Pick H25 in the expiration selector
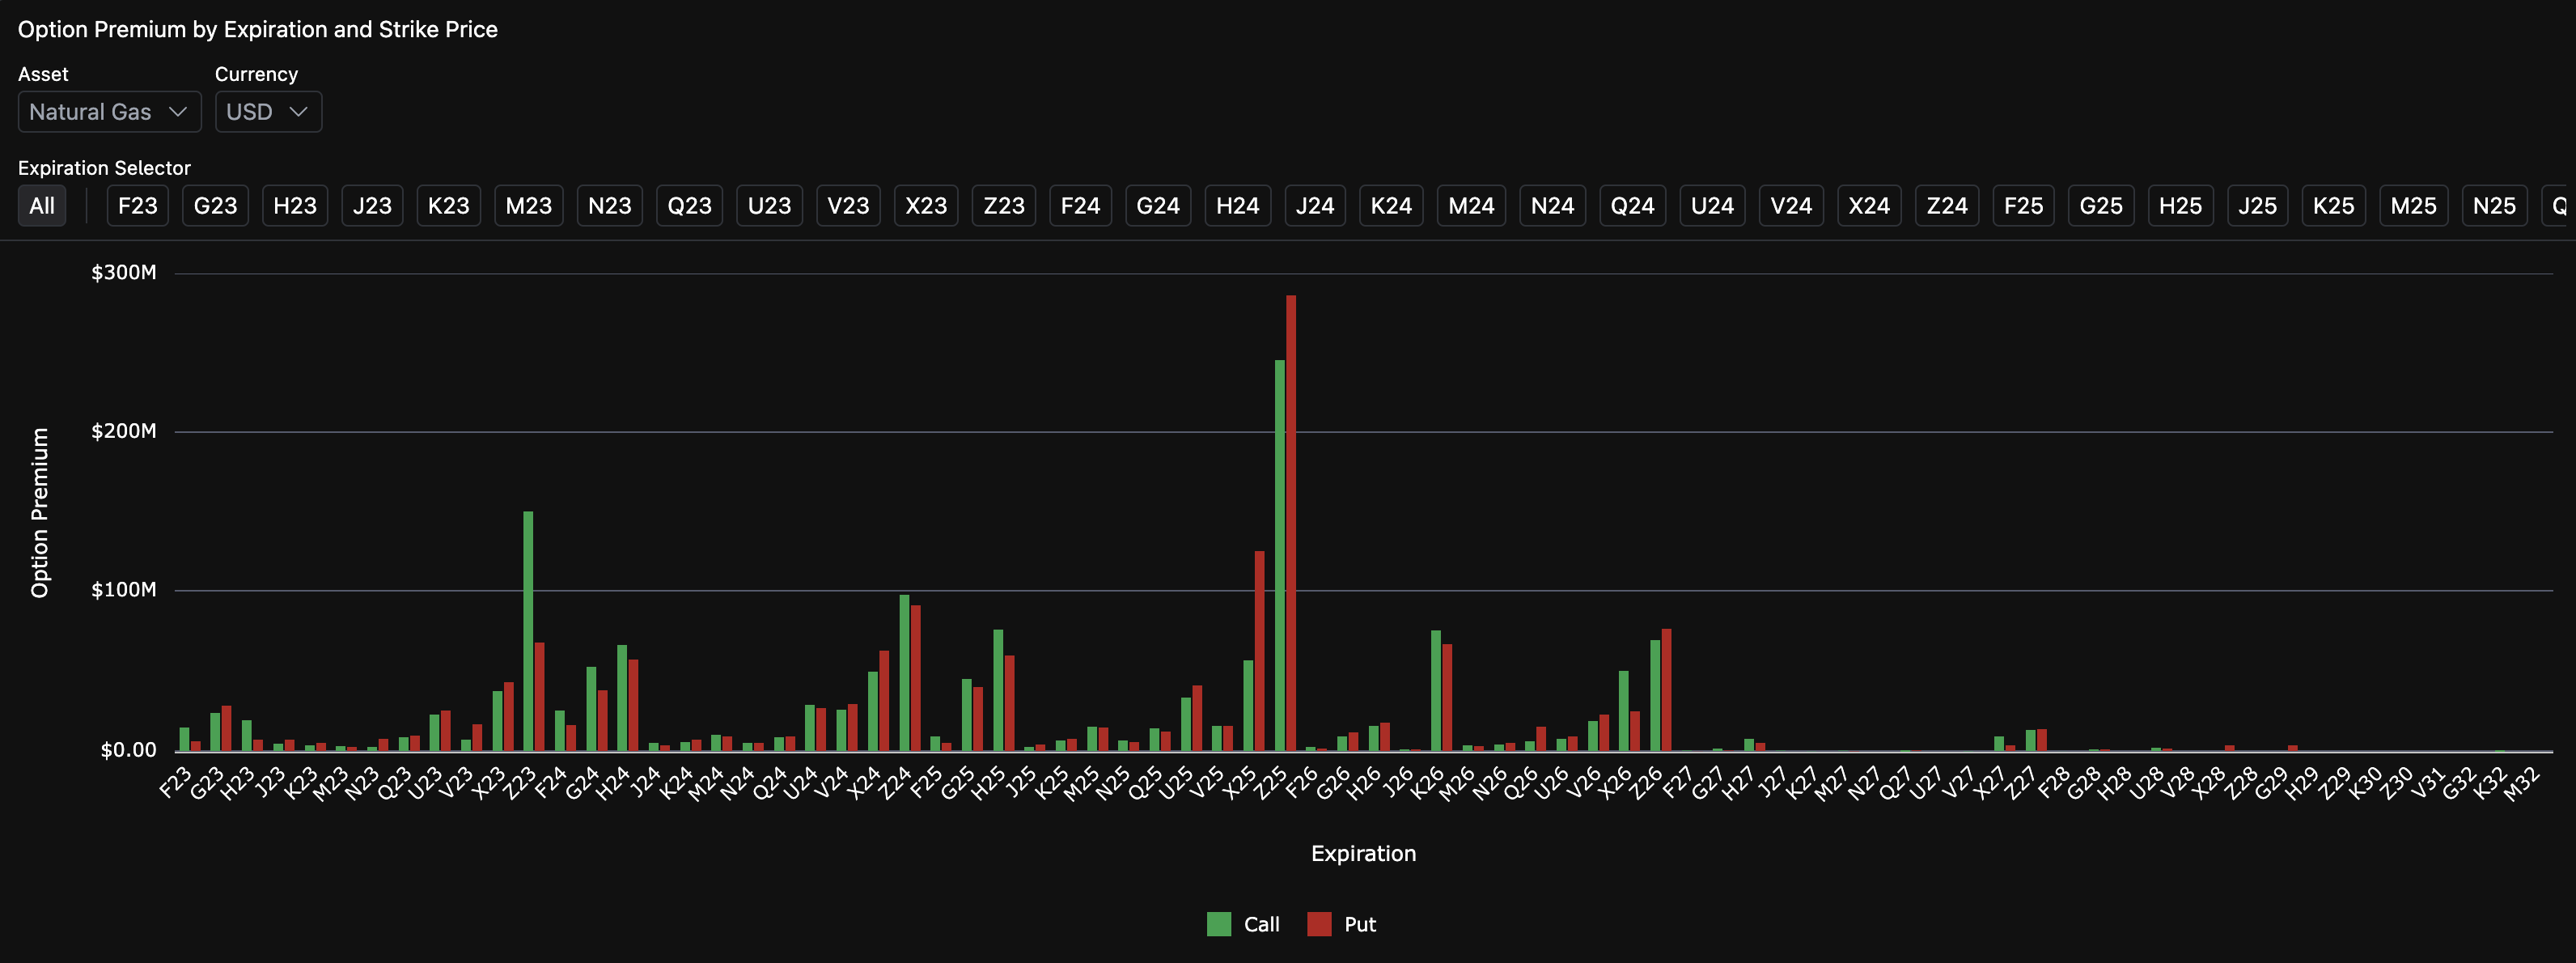The width and height of the screenshot is (2576, 963). 2181,206
